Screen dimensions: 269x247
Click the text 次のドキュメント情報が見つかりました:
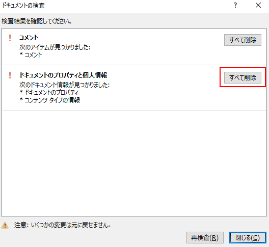coord(64,85)
